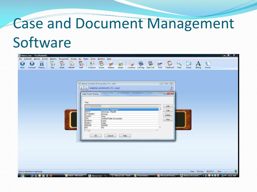257x192 pixels.
Task: Switch to Abacus Accounting taskbar button
Action: (190, 175)
